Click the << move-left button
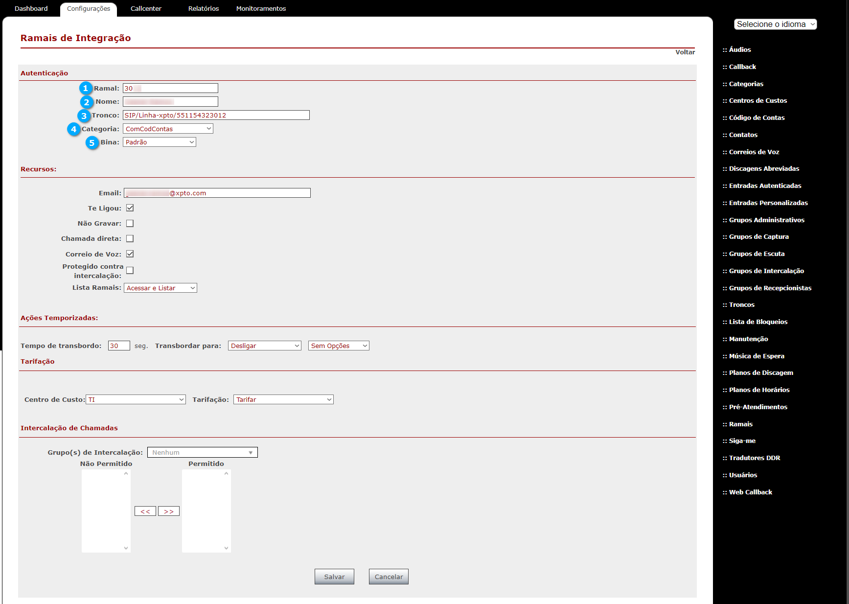The width and height of the screenshot is (849, 604). click(145, 511)
